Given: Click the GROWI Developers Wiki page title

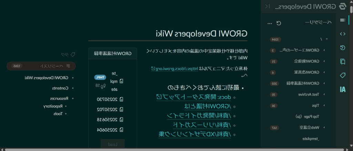Looking at the screenshot, I should (202, 33).
